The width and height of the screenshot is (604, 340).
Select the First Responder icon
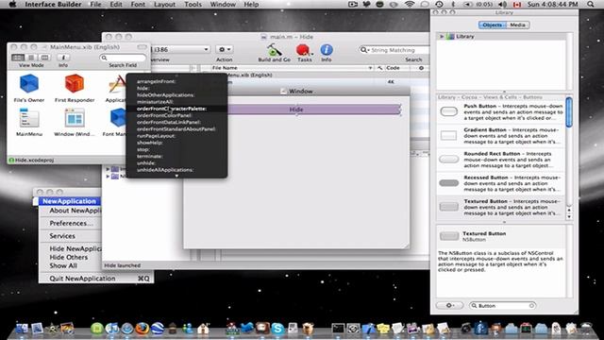click(x=75, y=83)
